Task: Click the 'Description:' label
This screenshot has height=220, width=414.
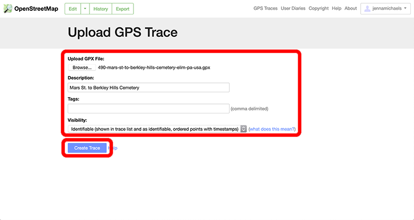Action: click(81, 78)
